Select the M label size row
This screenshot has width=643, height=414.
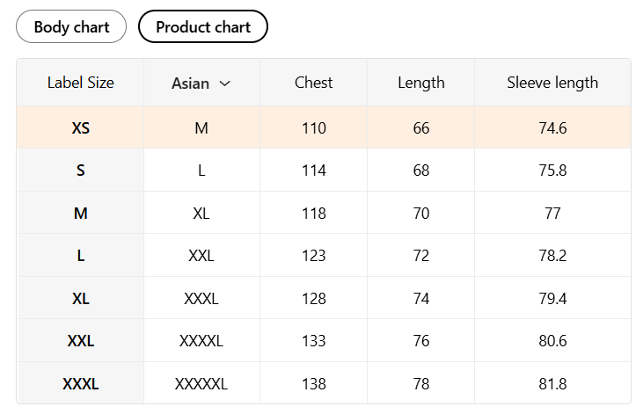click(81, 214)
